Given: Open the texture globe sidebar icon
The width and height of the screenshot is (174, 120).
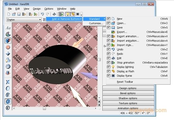Looking at the screenshot, I should [x=8, y=66].
